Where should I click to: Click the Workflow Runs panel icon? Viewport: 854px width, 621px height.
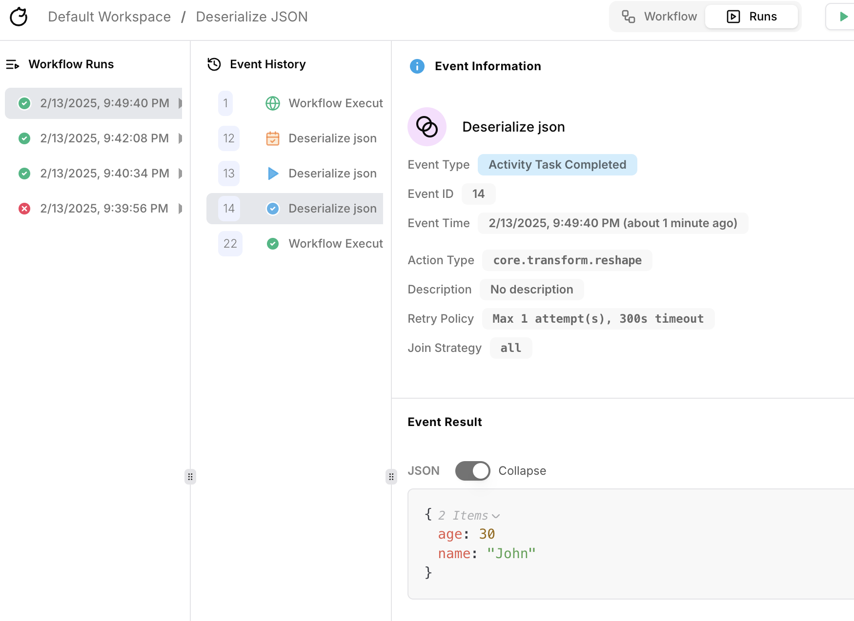pos(13,64)
